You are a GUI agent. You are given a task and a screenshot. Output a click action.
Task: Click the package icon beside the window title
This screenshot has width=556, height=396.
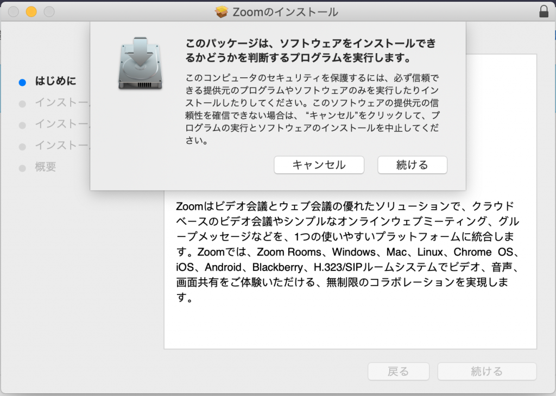pos(222,12)
